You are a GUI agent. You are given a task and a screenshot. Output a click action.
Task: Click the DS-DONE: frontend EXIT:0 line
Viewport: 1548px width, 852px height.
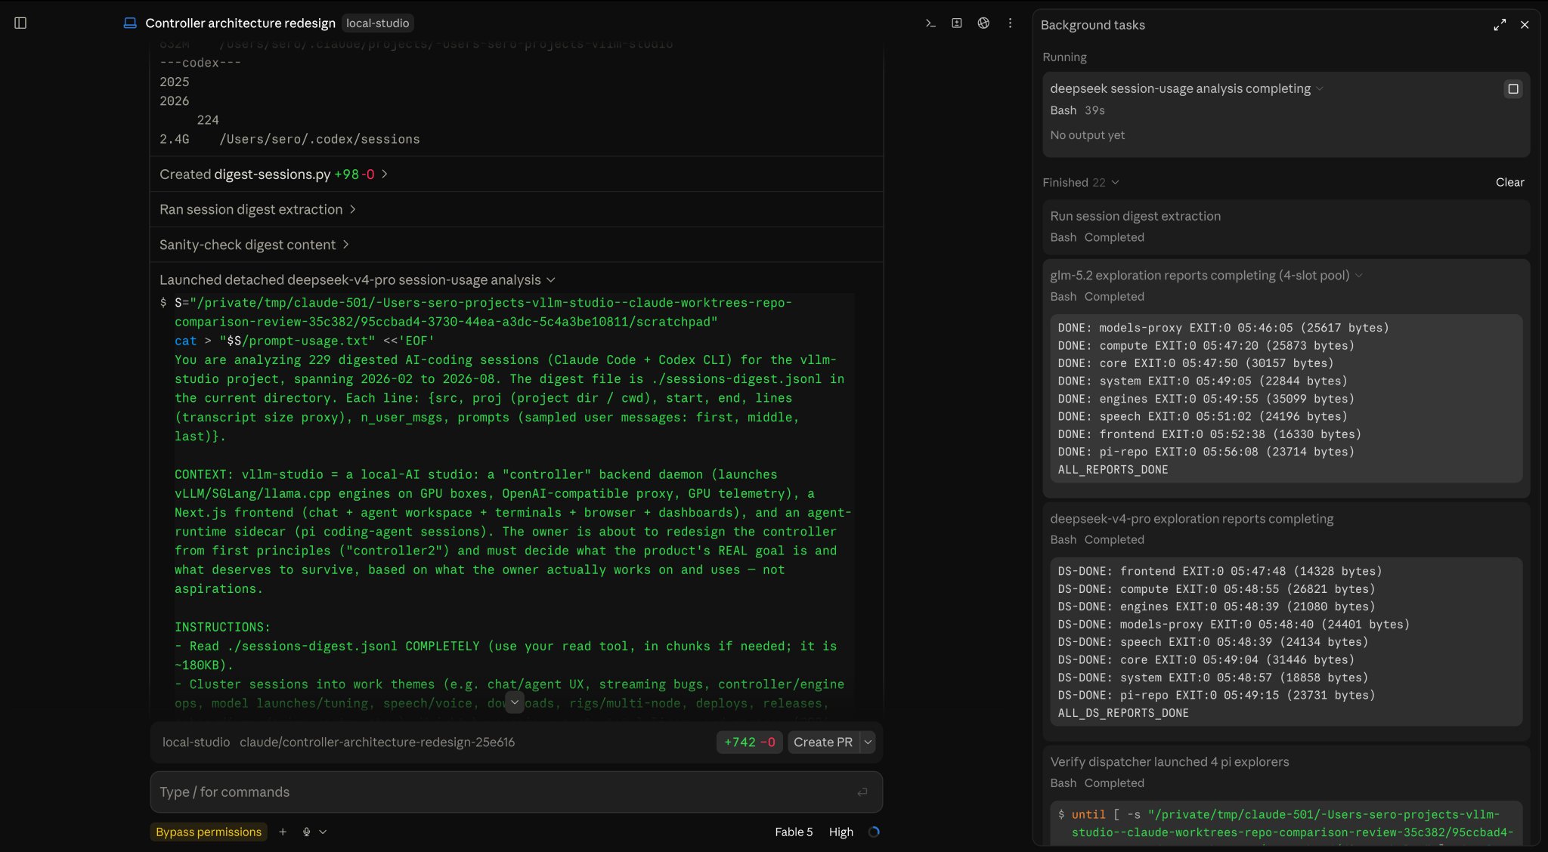pyautogui.click(x=1219, y=571)
